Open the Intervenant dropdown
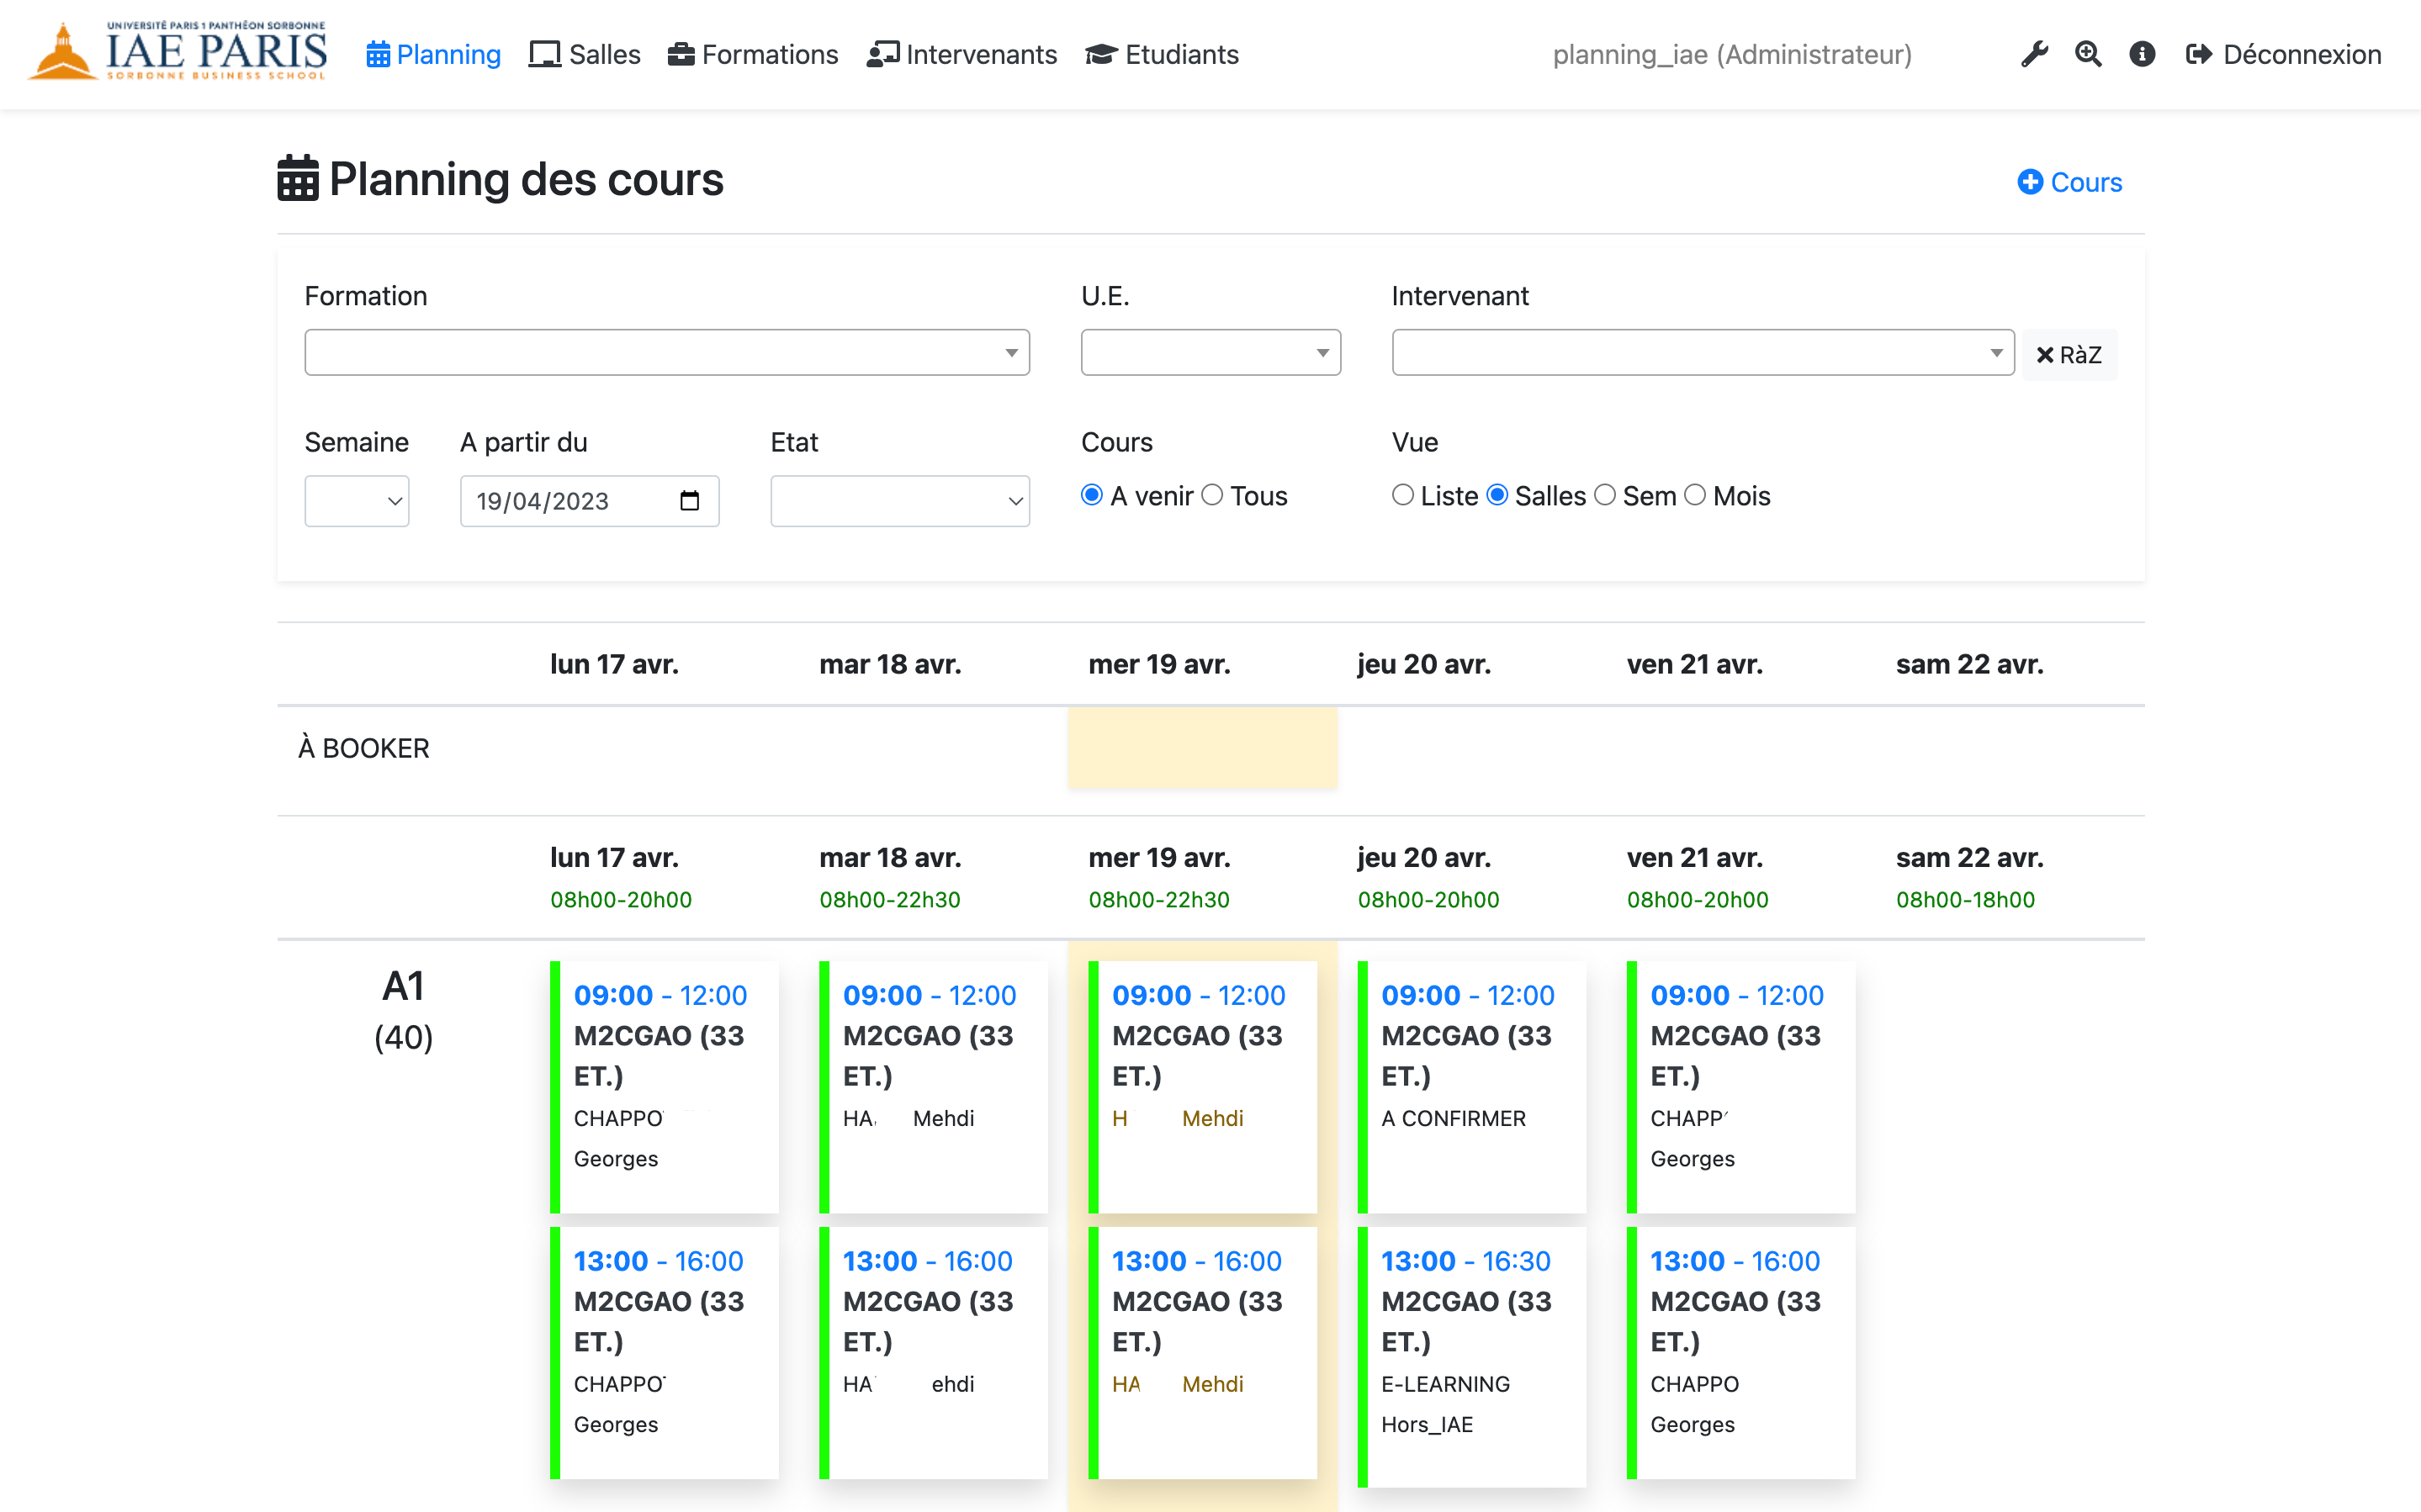 [x=1702, y=353]
